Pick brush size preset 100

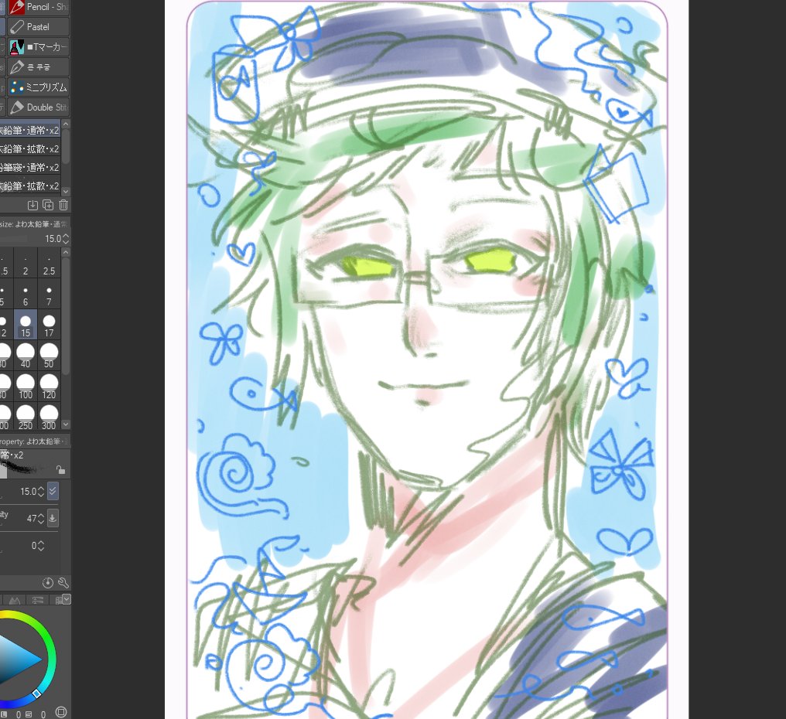(26, 387)
